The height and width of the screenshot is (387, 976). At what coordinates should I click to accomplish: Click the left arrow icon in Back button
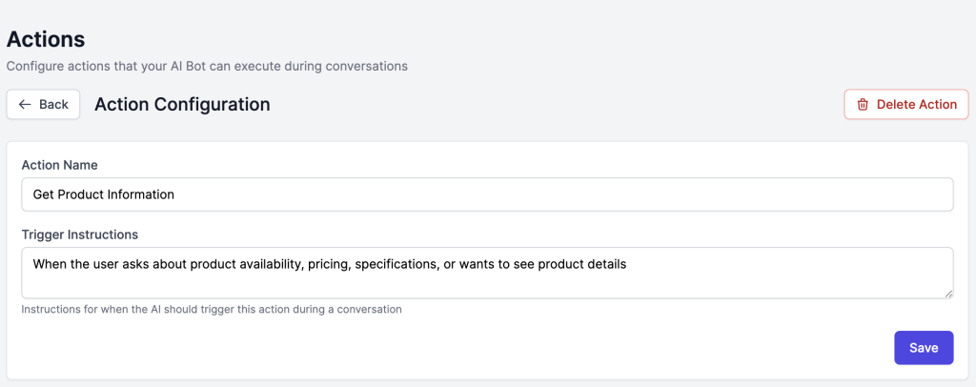coord(25,104)
